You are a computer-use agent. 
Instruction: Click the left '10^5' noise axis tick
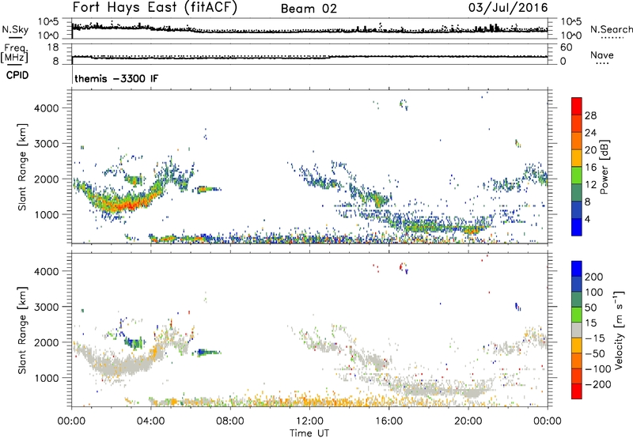pos(48,21)
